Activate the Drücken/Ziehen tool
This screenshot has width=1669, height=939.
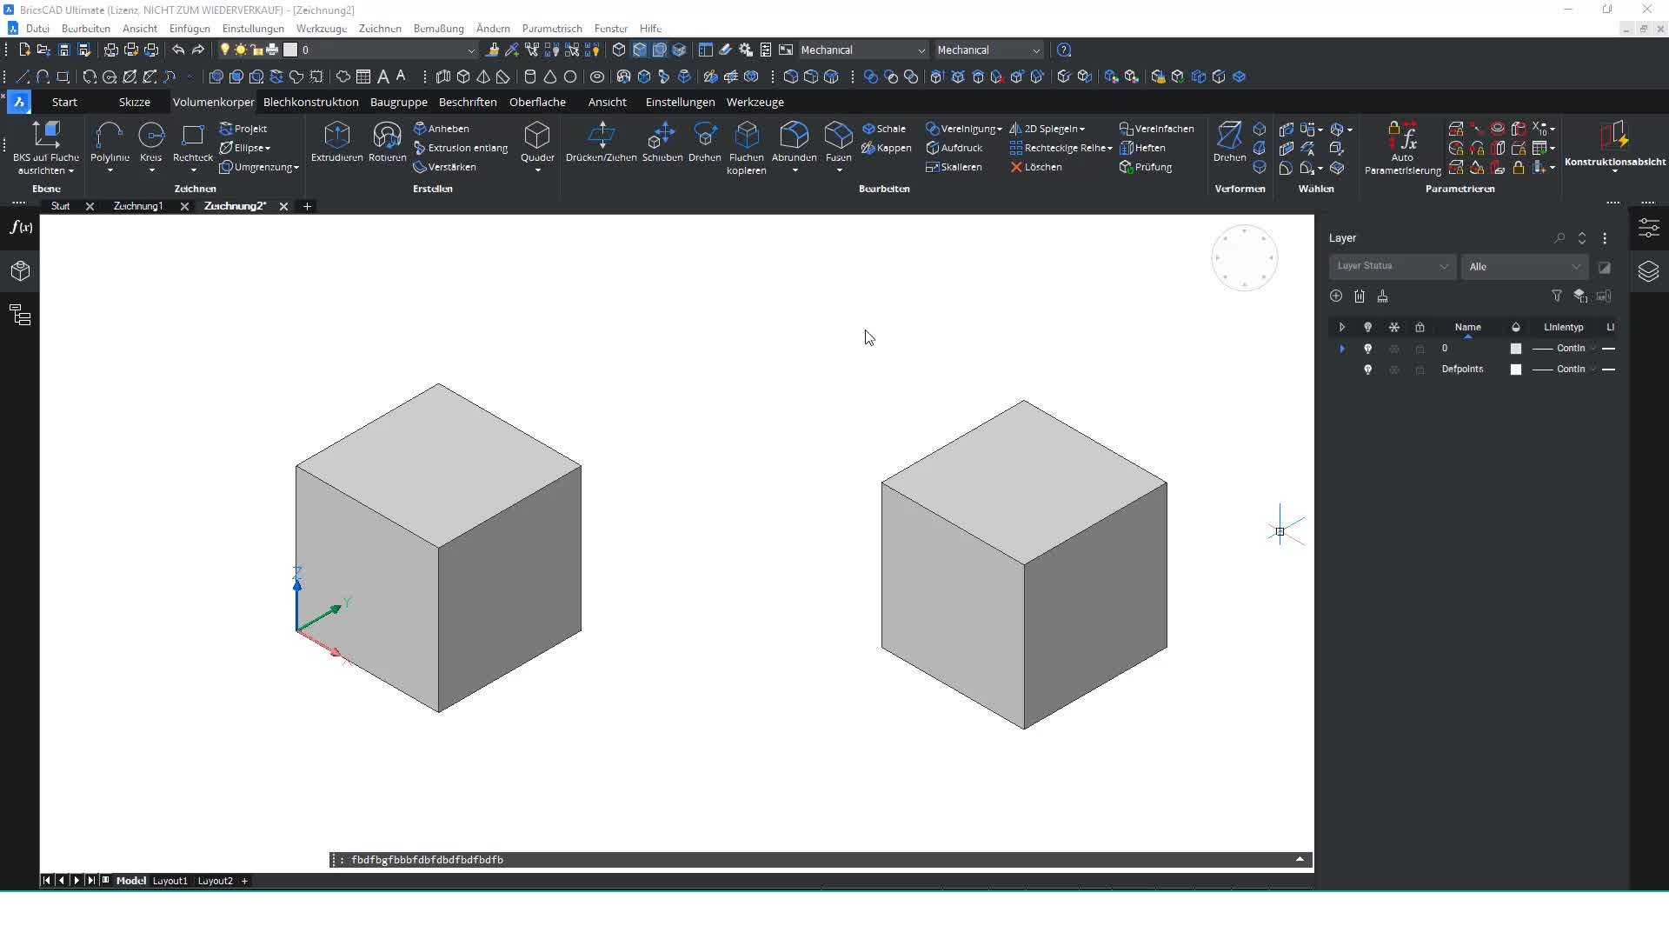coord(601,142)
